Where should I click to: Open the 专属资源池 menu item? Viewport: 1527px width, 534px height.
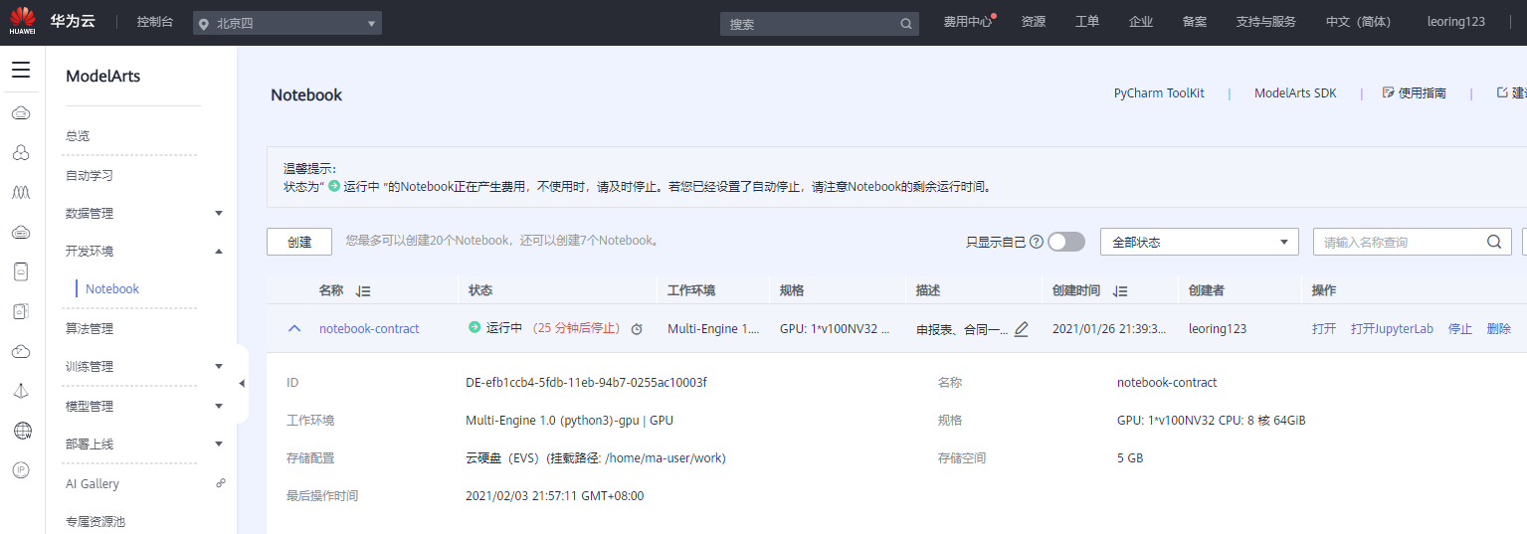[x=95, y=521]
